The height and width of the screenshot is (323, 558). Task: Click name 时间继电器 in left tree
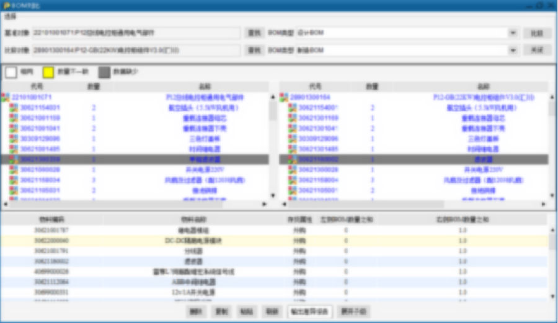click(x=204, y=149)
